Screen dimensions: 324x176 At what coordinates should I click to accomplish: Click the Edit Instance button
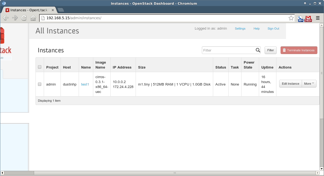click(x=290, y=84)
